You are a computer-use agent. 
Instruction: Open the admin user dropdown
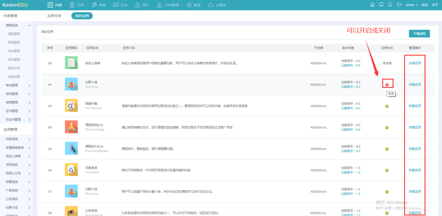(x=412, y=5)
